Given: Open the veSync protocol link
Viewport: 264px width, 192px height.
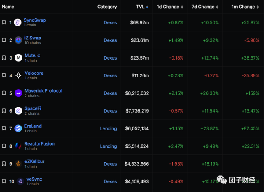Looking at the screenshot, I should pos(34,179).
